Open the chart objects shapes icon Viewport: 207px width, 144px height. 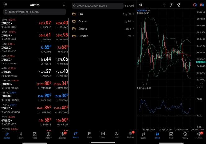tap(178, 5)
